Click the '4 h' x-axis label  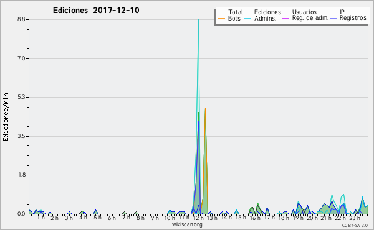coord(83,218)
